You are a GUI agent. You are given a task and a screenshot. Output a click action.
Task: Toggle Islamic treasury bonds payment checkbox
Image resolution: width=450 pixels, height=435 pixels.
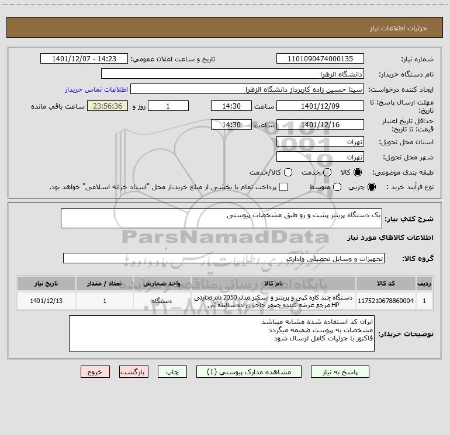pos(283,187)
